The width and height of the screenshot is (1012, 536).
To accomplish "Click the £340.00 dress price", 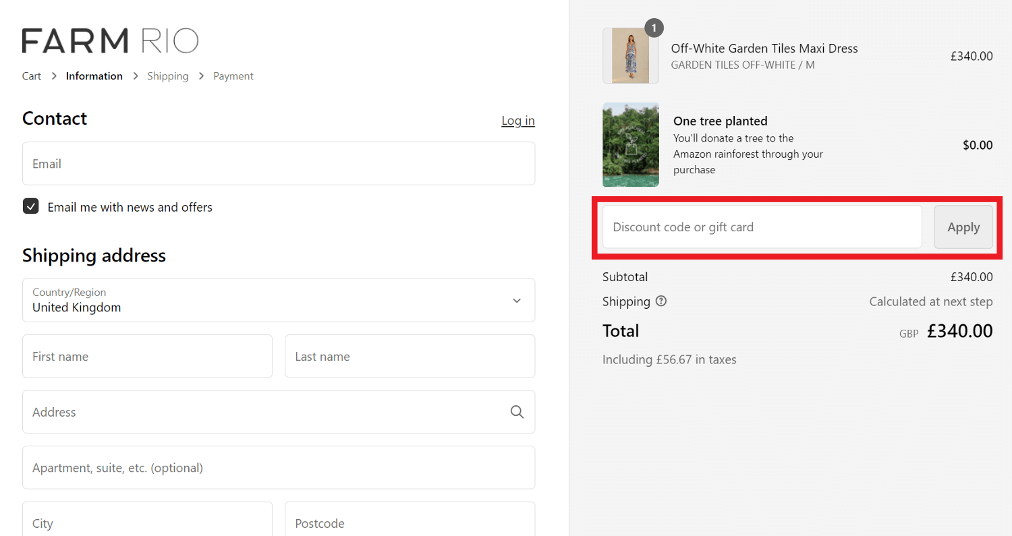I will tap(972, 56).
